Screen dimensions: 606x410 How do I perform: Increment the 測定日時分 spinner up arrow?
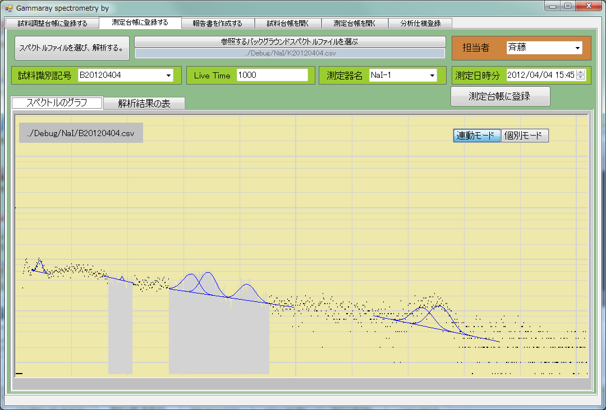(x=580, y=72)
